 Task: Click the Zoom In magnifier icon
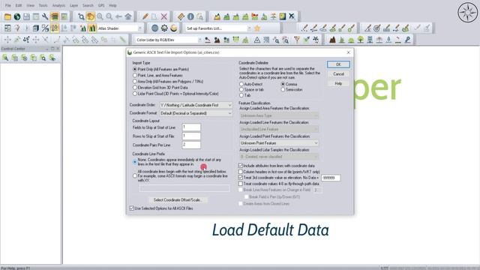[x=100, y=16]
